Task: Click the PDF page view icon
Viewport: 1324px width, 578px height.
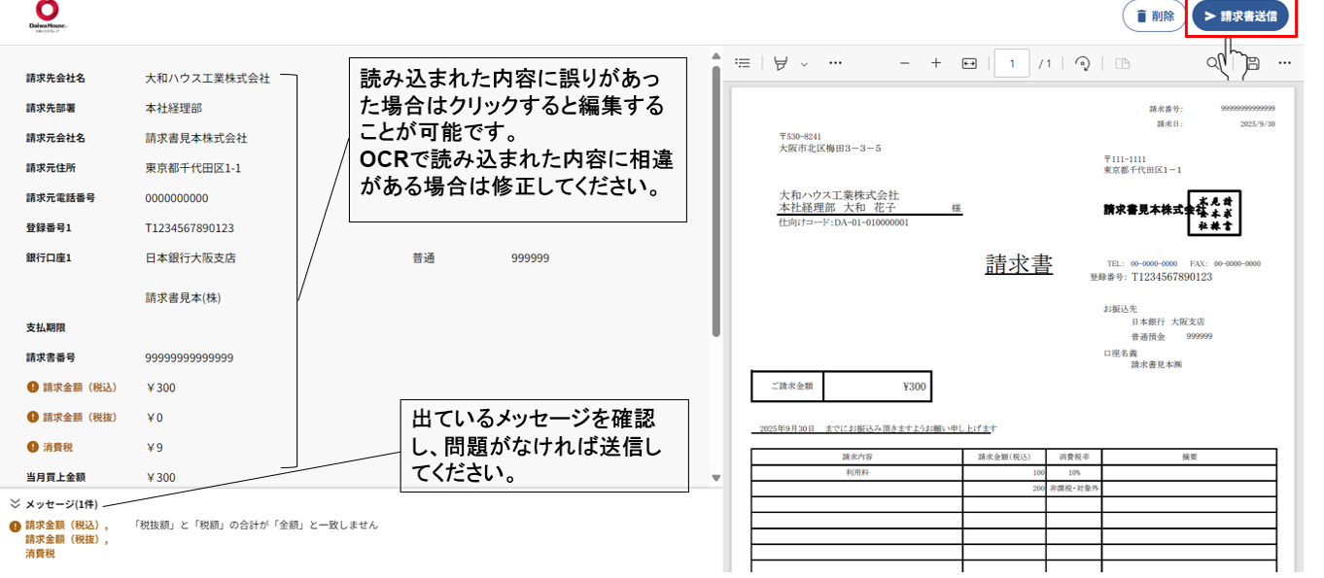Action: tap(1122, 63)
